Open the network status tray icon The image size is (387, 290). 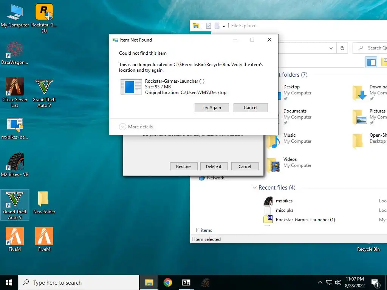pyautogui.click(x=329, y=282)
